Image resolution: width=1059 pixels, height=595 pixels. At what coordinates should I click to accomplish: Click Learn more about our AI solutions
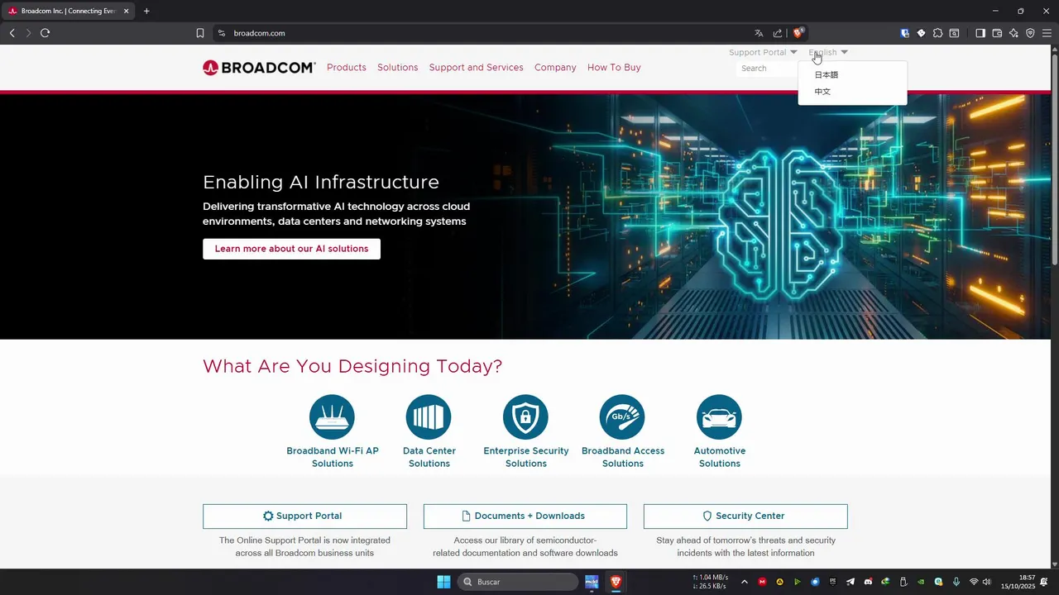291,249
